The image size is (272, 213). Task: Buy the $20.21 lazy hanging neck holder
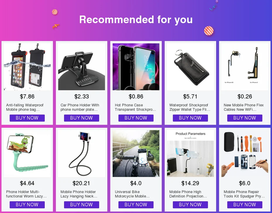pos(82,205)
